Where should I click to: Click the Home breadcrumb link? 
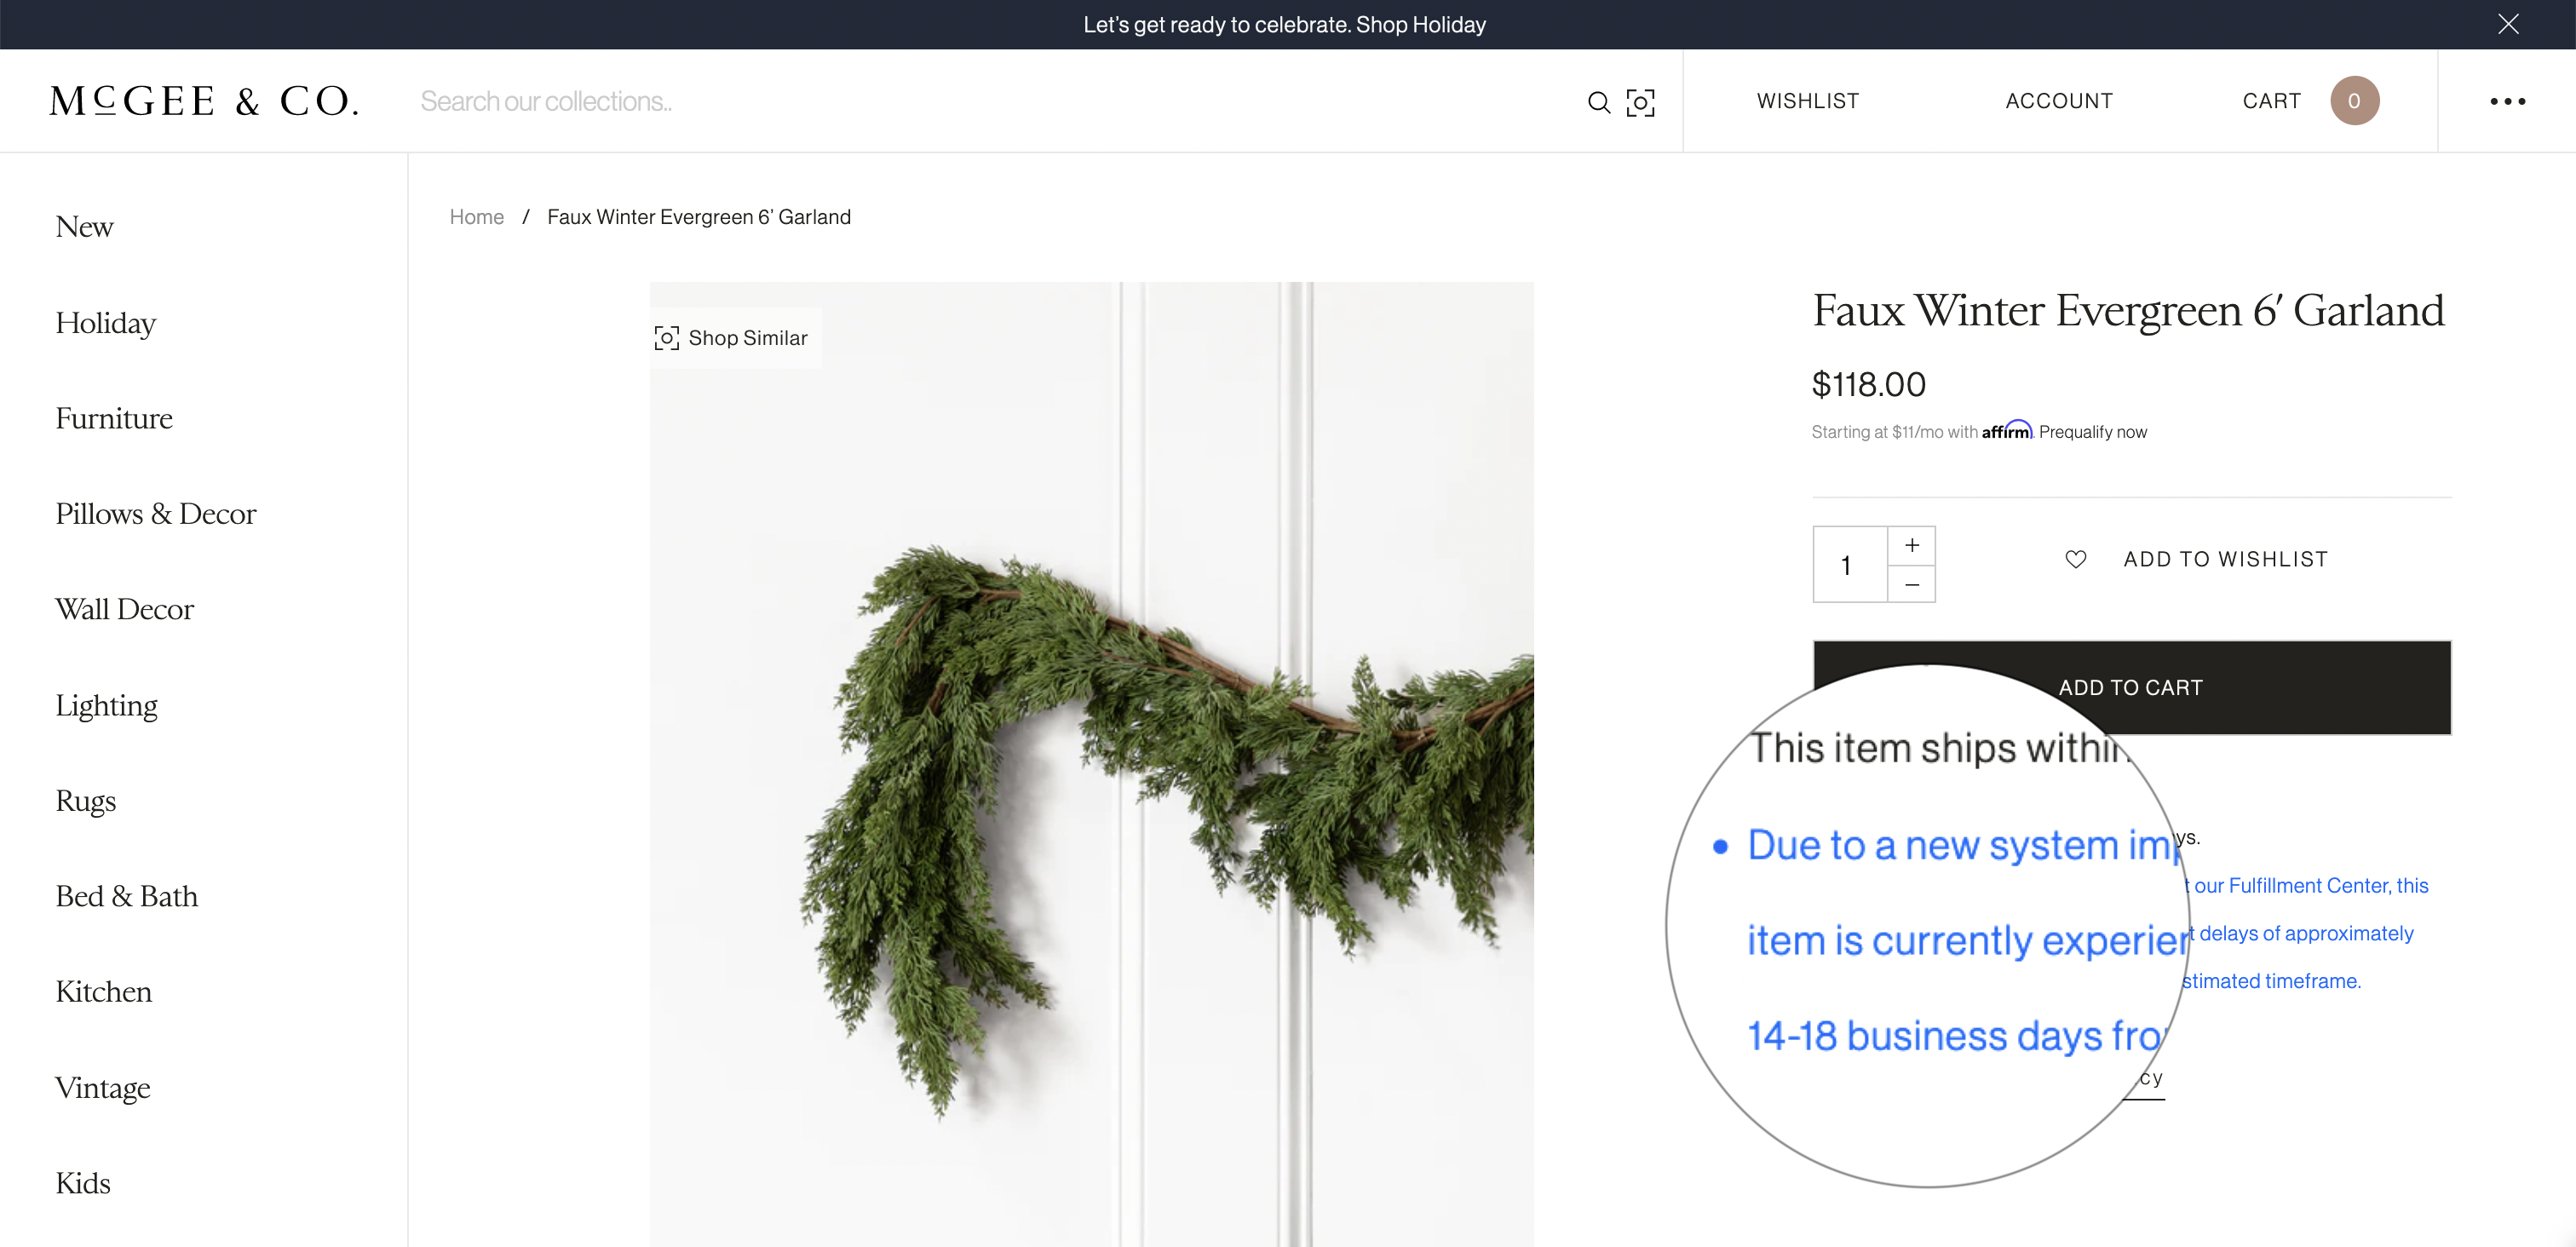click(476, 215)
